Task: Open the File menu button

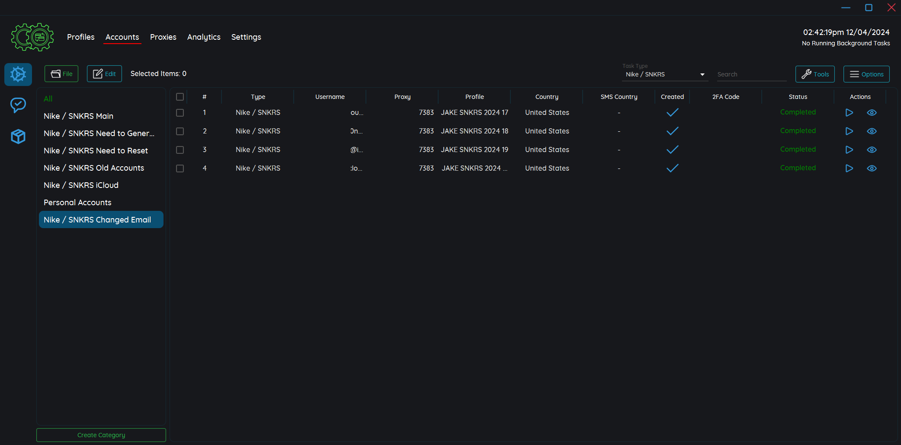Action: [61, 74]
